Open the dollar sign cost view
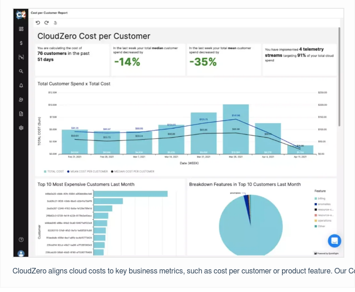This screenshot has width=355, height=292. (21, 43)
